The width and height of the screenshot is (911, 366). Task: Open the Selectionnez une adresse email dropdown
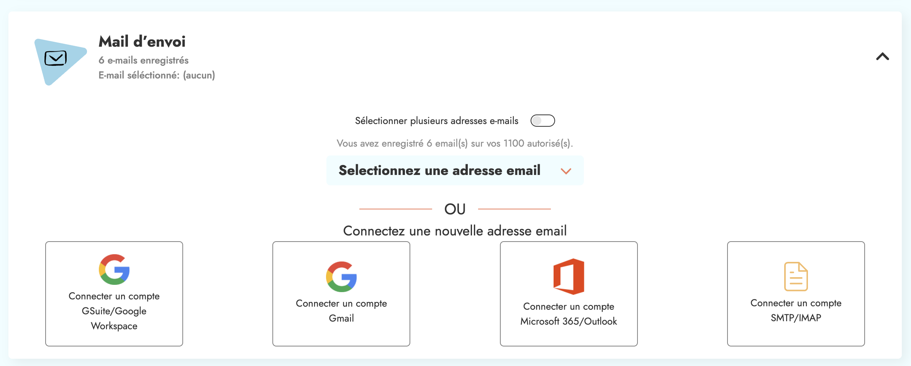click(x=455, y=170)
